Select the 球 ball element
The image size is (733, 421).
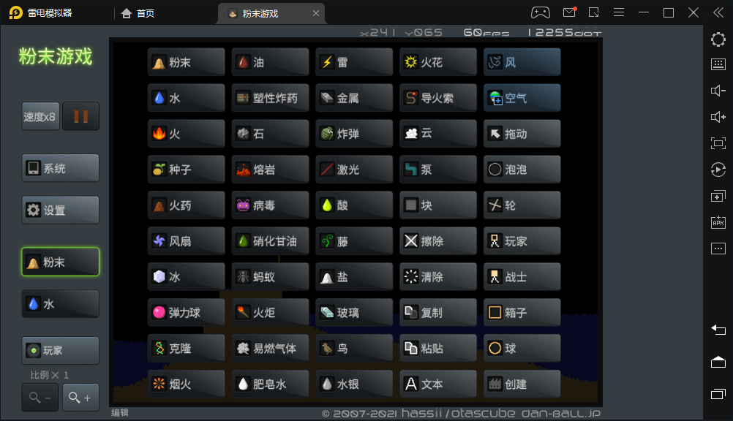point(522,348)
